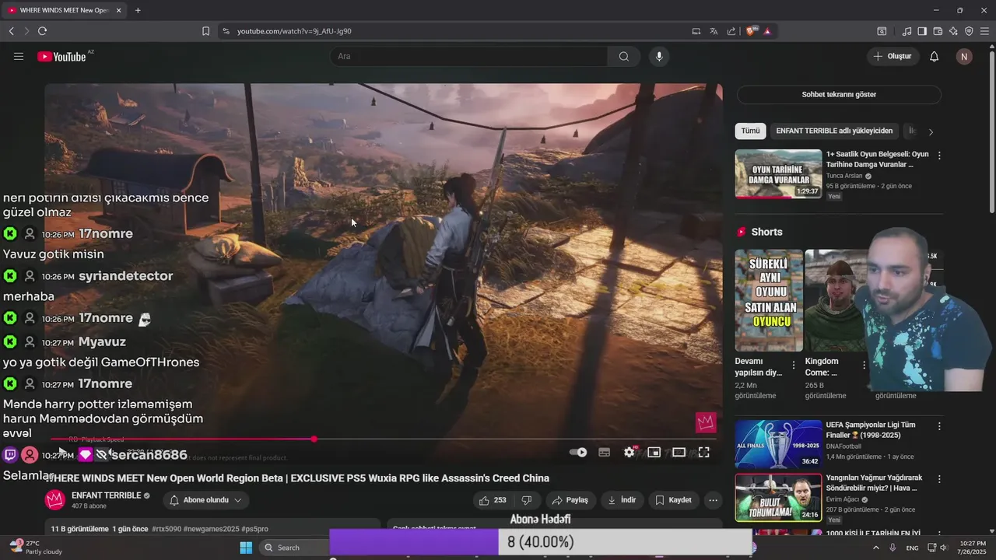Image resolution: width=996 pixels, height=560 pixels.
Task: Reload the page in the browser
Action: pos(42,31)
